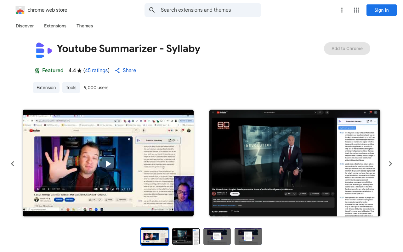Click the Chrome Web Store logo
403x252 pixels.
tap(20, 10)
